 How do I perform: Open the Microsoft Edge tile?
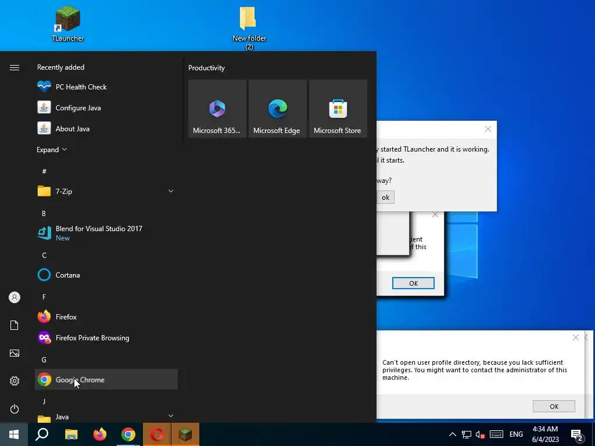click(277, 109)
